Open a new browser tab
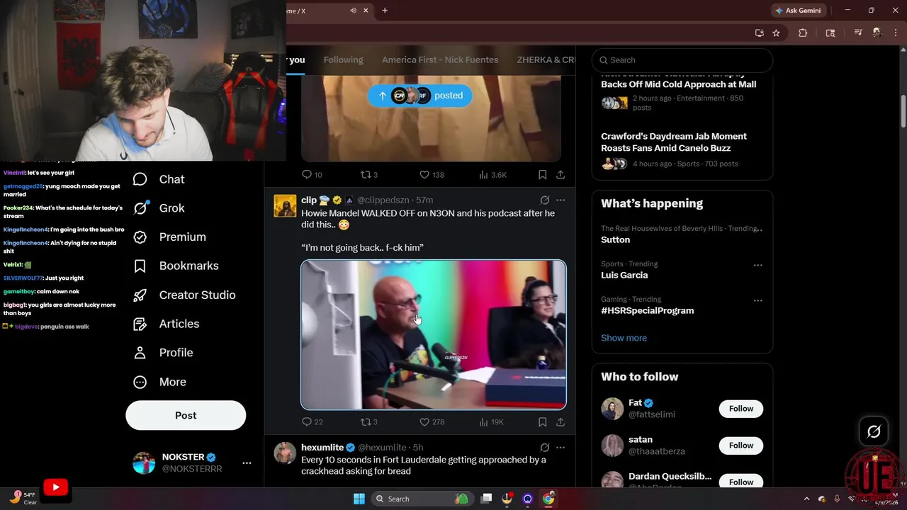The width and height of the screenshot is (907, 510). point(385,11)
